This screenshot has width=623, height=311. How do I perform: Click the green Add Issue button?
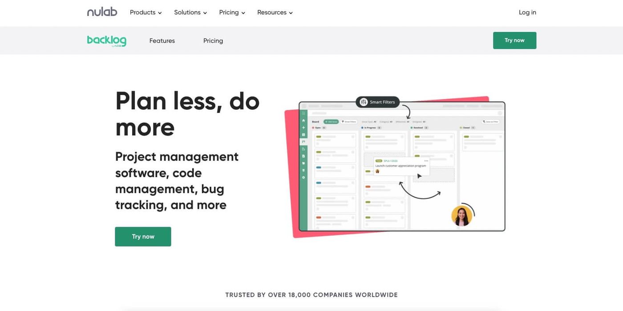pos(331,122)
